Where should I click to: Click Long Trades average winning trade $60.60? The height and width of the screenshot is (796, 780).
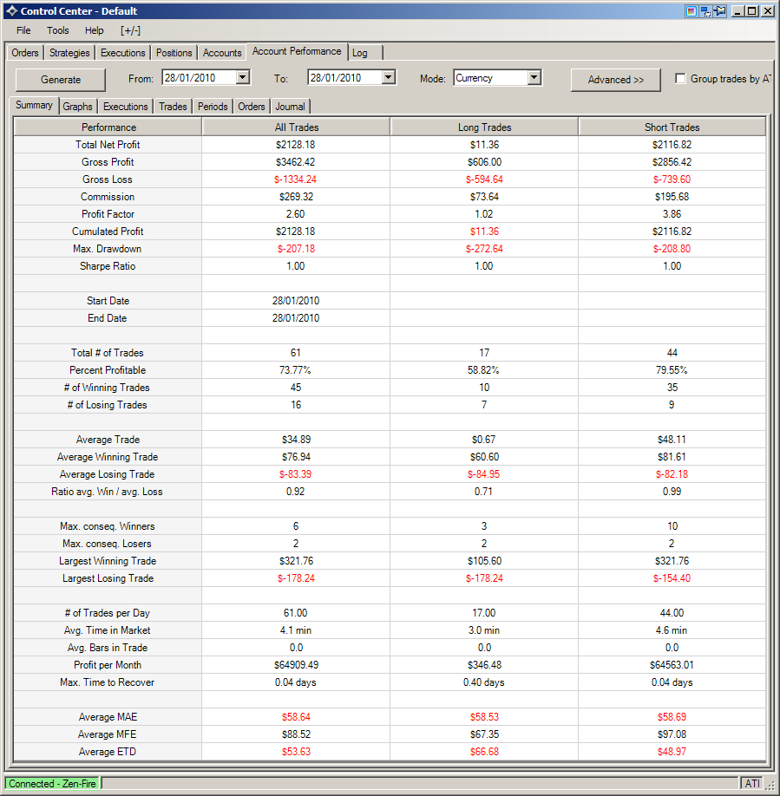484,457
